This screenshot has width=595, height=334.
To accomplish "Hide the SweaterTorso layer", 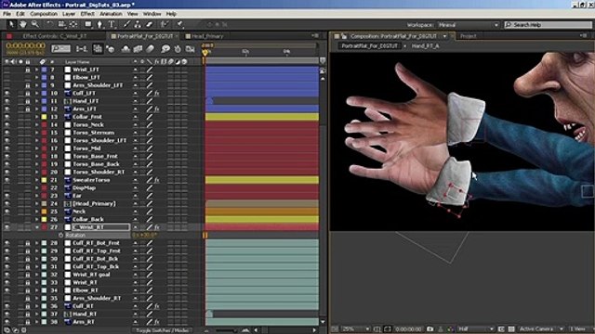I will point(7,180).
